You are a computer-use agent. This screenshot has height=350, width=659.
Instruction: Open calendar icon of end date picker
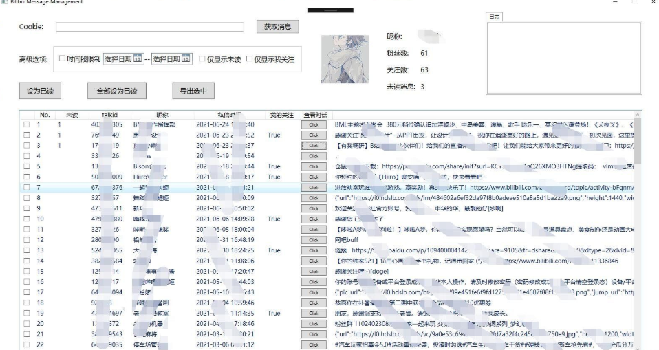(186, 59)
